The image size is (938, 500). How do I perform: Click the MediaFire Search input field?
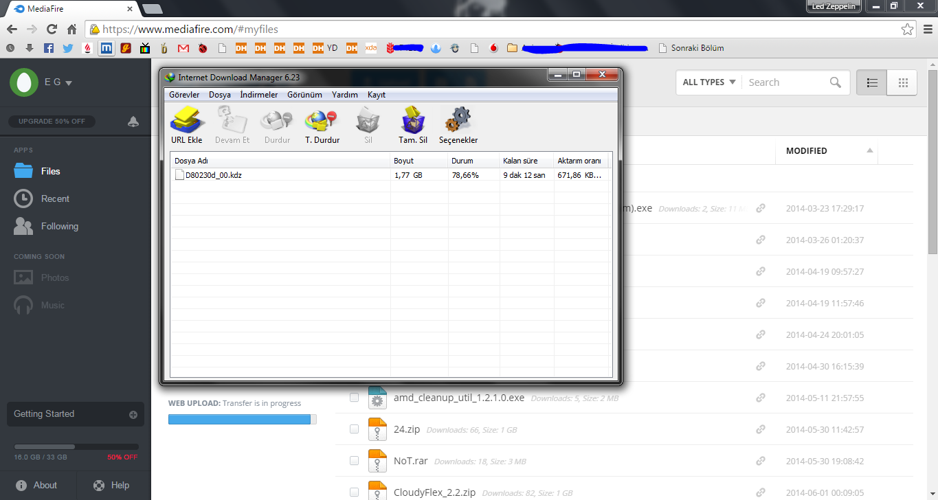coord(785,82)
